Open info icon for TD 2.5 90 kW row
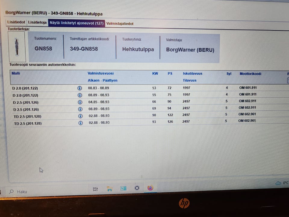This screenshot has width=289, height=217. (80, 116)
